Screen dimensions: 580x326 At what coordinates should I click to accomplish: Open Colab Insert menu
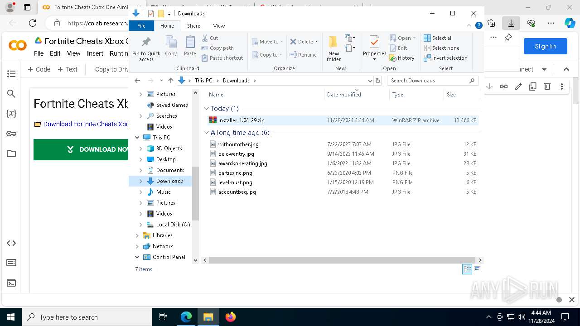[95, 53]
